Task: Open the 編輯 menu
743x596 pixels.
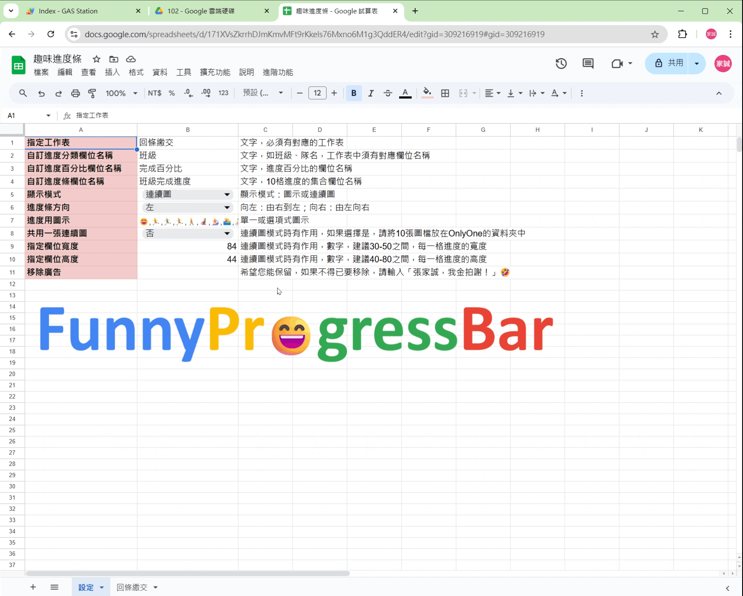Action: [65, 72]
